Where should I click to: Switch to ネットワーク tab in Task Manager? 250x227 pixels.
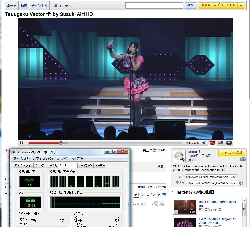point(85,166)
